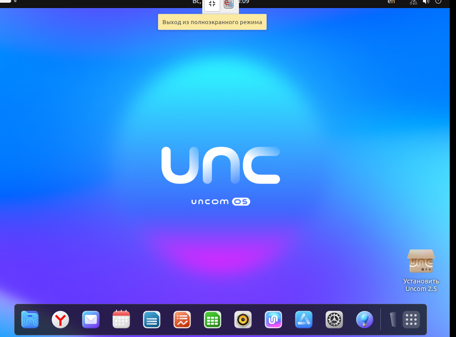Launch Yandex Browser from the dock
Image resolution: width=456 pixels, height=337 pixels.
pos(60,320)
